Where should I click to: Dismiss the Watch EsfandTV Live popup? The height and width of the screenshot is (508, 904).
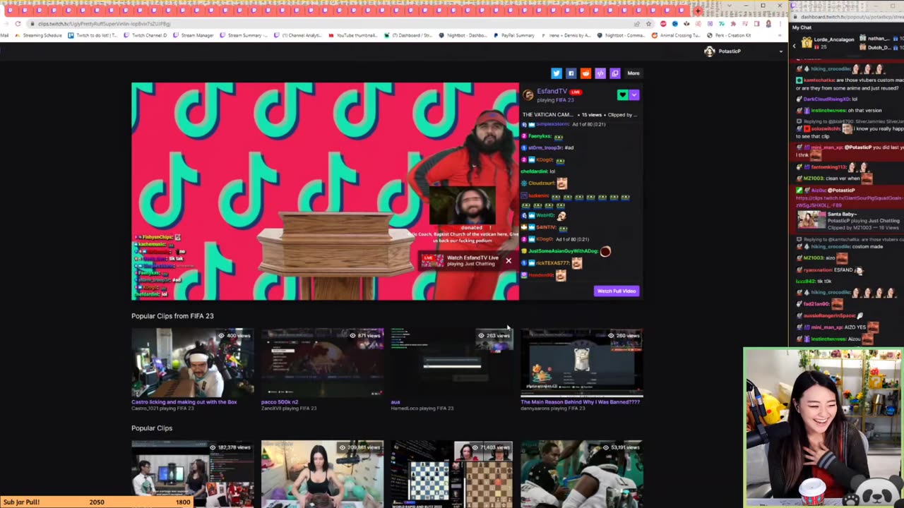[x=508, y=260]
